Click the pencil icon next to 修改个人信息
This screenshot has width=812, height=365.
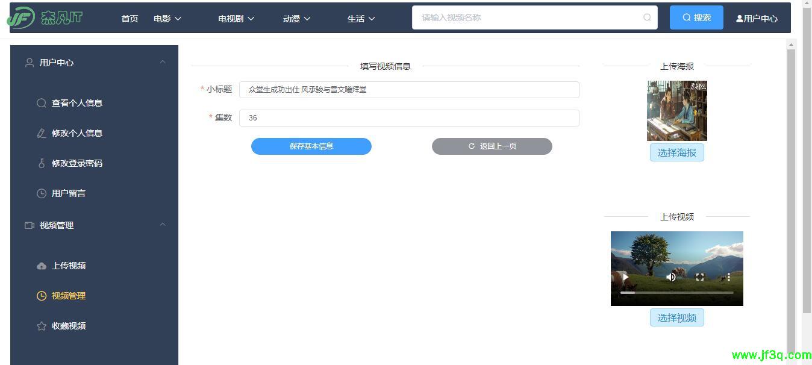click(41, 133)
